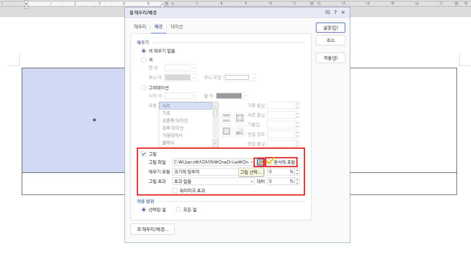This screenshot has width=471, height=269.
Task: Click the selected blue table cell in document
Action: [x=74, y=120]
